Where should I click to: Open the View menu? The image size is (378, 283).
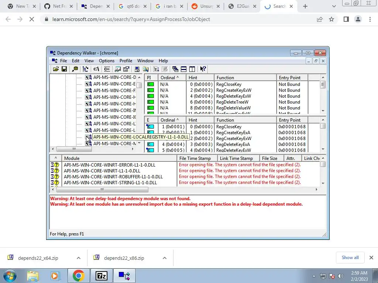pyautogui.click(x=89, y=61)
